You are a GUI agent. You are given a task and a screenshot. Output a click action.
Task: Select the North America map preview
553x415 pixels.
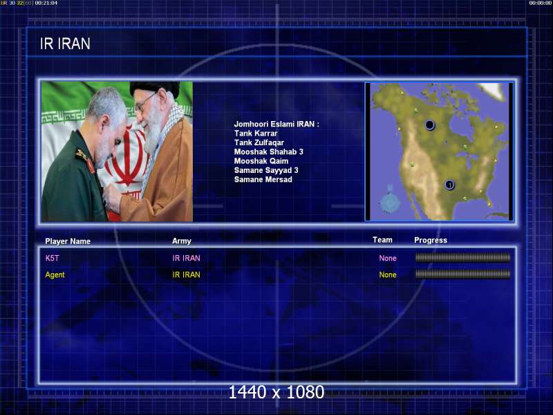[x=439, y=151]
